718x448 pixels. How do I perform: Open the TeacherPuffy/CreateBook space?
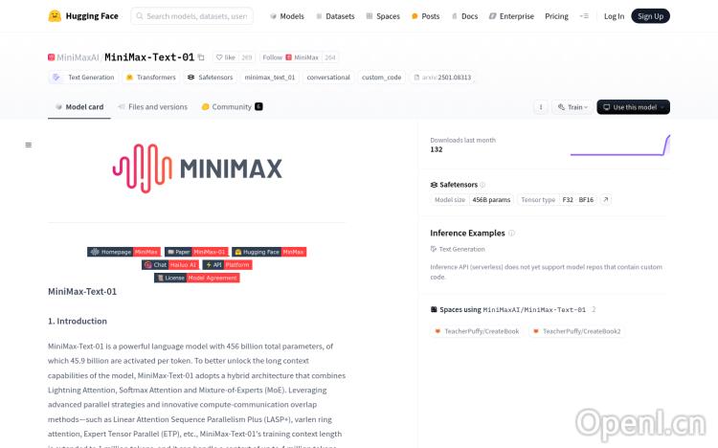point(477,331)
